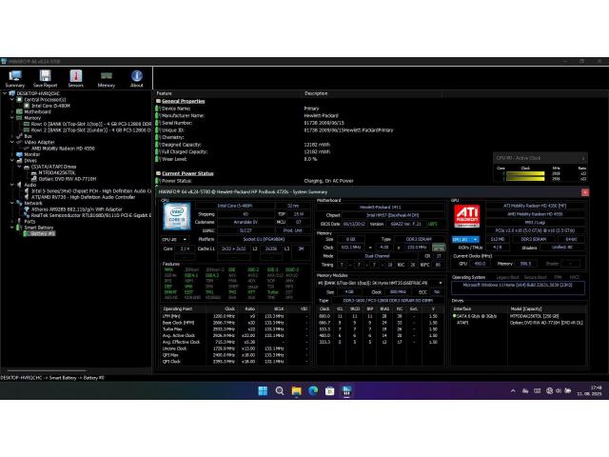Viewport: 609px width, 457px height.
Task: Select the RealTek Semiconductor Gigabit Ethernet item
Action: coord(91,215)
